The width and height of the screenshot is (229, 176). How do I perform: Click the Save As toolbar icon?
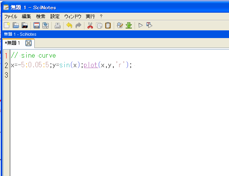click(45, 25)
